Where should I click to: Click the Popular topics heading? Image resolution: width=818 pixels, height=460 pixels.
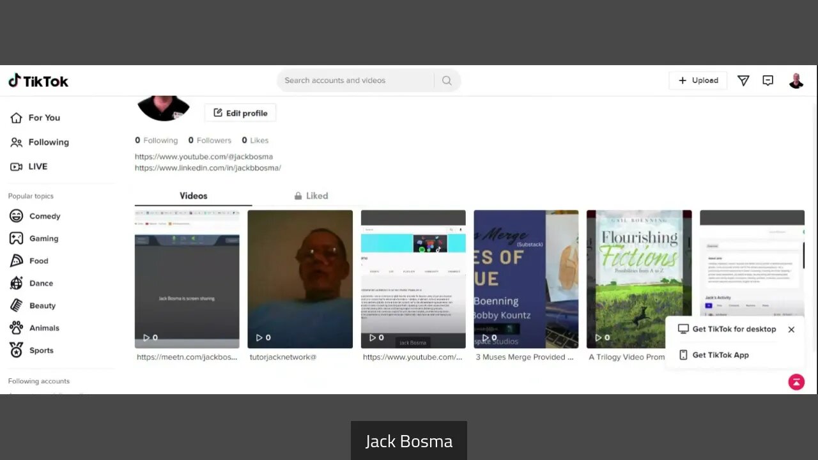coord(31,196)
